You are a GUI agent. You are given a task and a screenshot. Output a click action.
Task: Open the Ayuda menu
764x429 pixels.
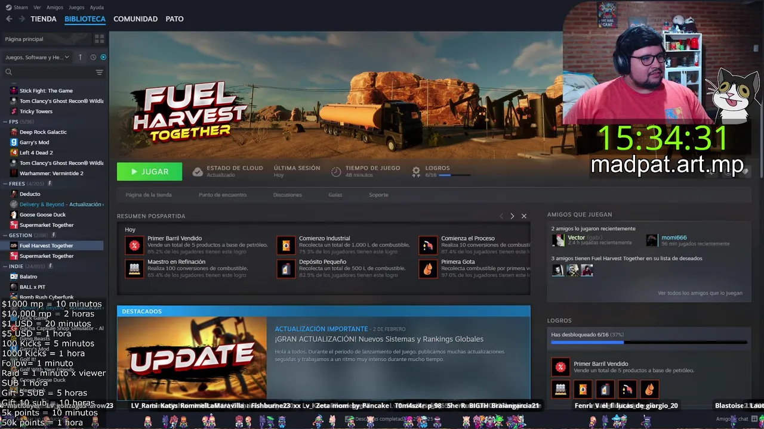(97, 7)
